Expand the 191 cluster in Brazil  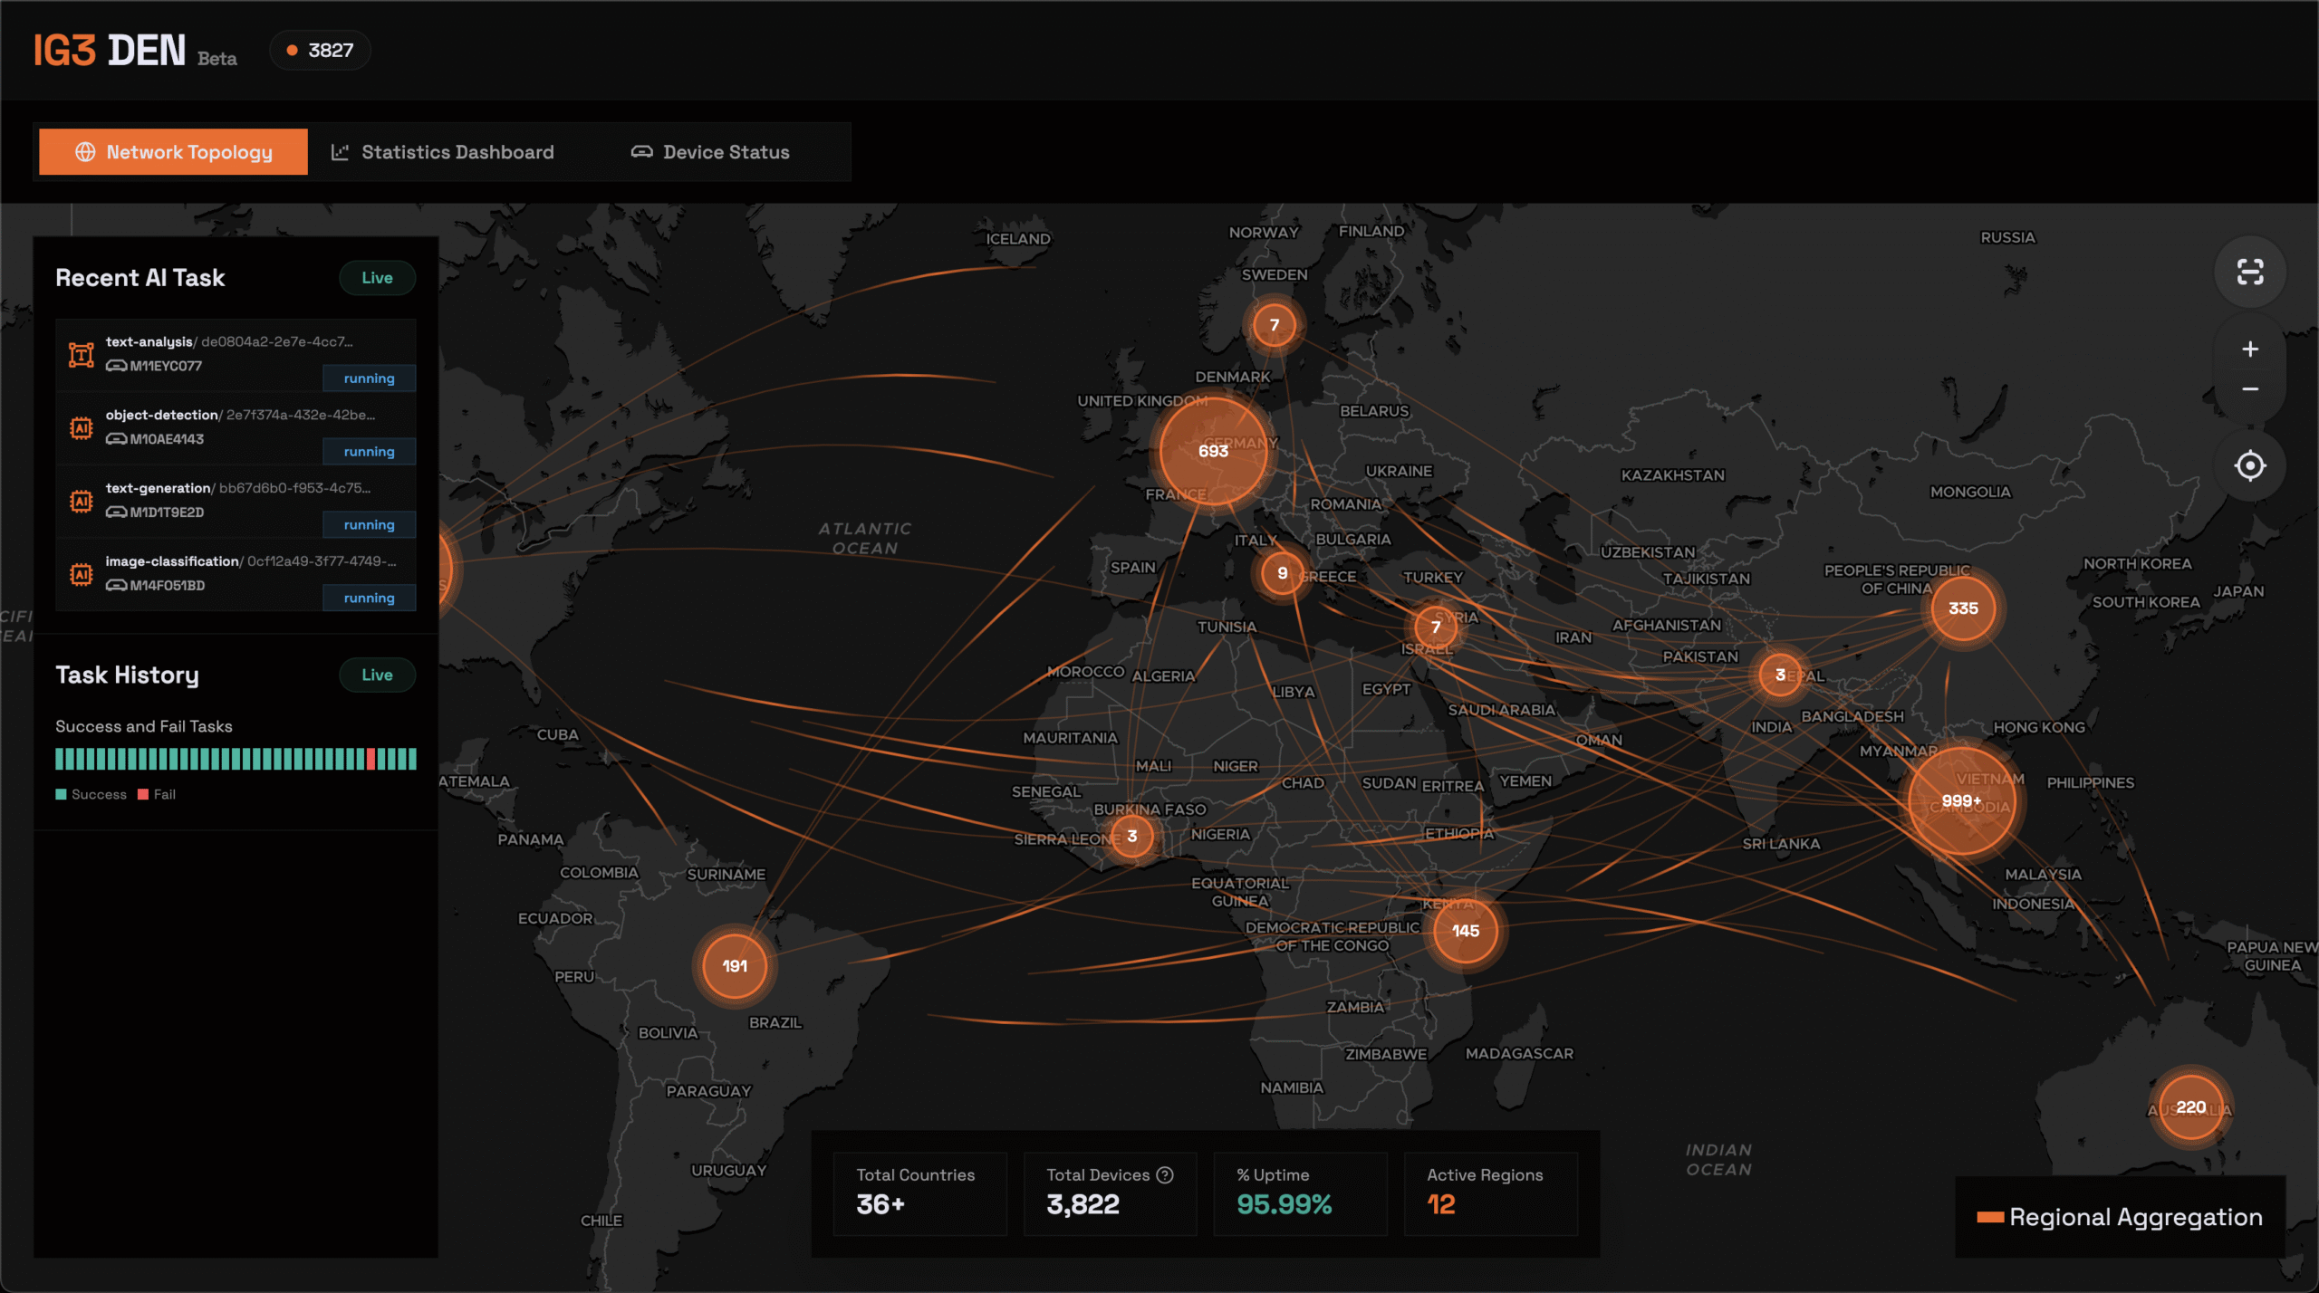(x=735, y=966)
